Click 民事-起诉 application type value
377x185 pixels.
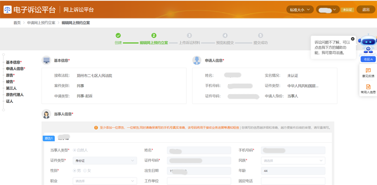[x=84, y=96]
